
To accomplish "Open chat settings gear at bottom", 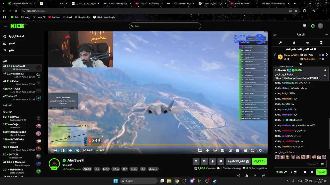I will [x=312, y=172].
